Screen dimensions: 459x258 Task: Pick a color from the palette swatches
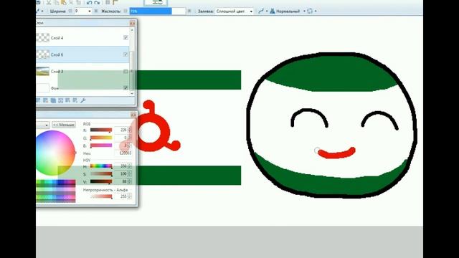(56, 191)
